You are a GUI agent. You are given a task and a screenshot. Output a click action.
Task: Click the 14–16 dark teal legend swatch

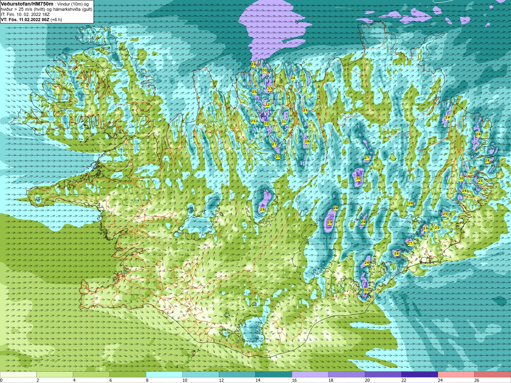[274, 375]
